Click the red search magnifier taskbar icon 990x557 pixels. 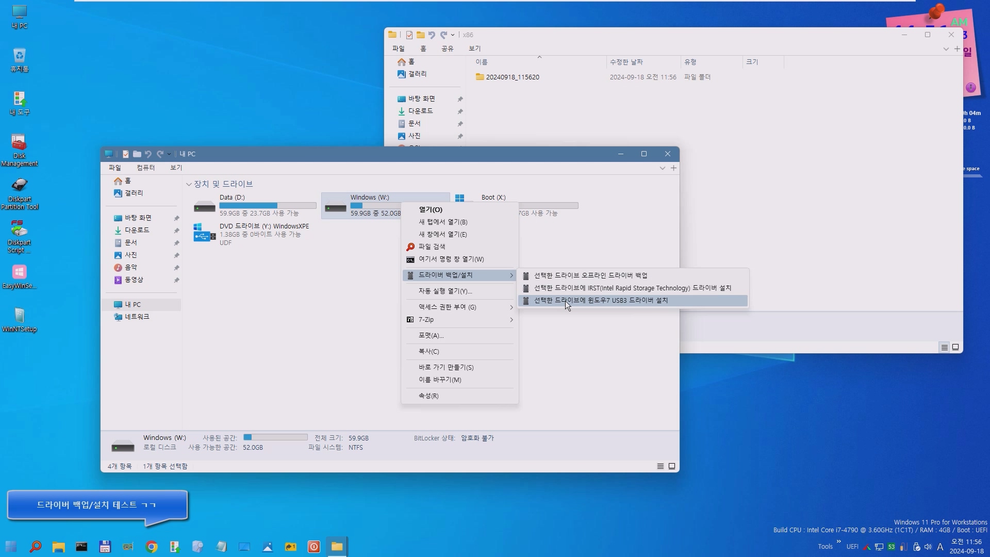(x=36, y=547)
